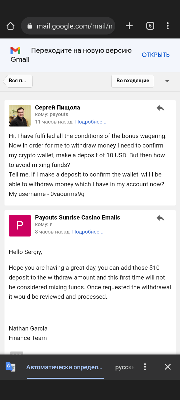This screenshot has width=180, height=400.
Task: Reply to Сергей Пищола's message
Action: click(x=160, y=108)
